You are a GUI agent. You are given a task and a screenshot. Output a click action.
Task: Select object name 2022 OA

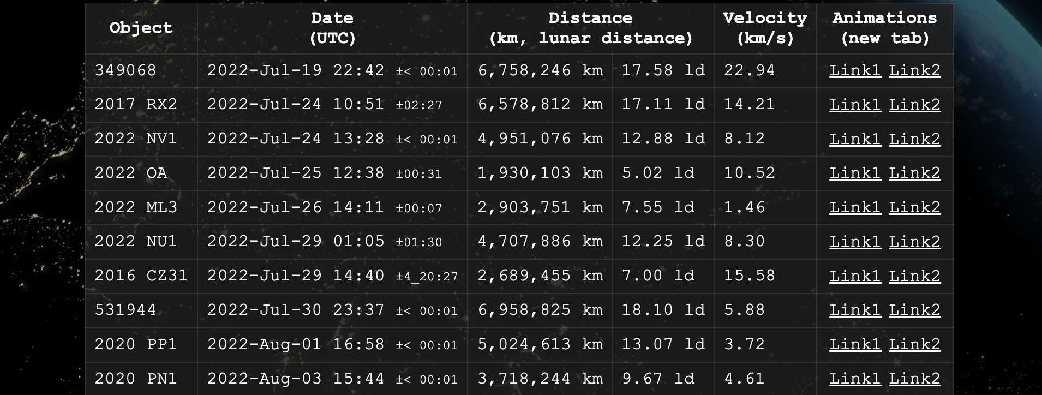(131, 173)
